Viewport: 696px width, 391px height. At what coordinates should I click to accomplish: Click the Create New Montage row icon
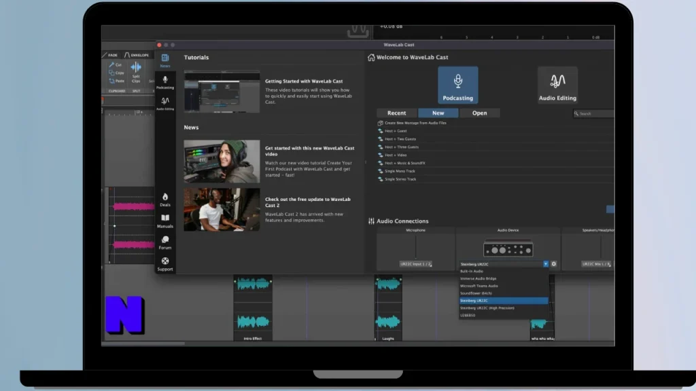381,123
